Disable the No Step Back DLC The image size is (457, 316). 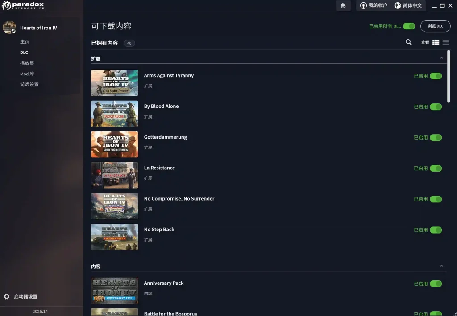tap(436, 230)
